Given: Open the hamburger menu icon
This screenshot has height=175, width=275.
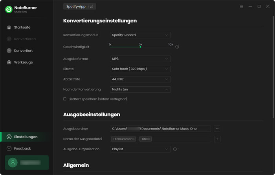Looking at the screenshot, I should [x=242, y=7].
